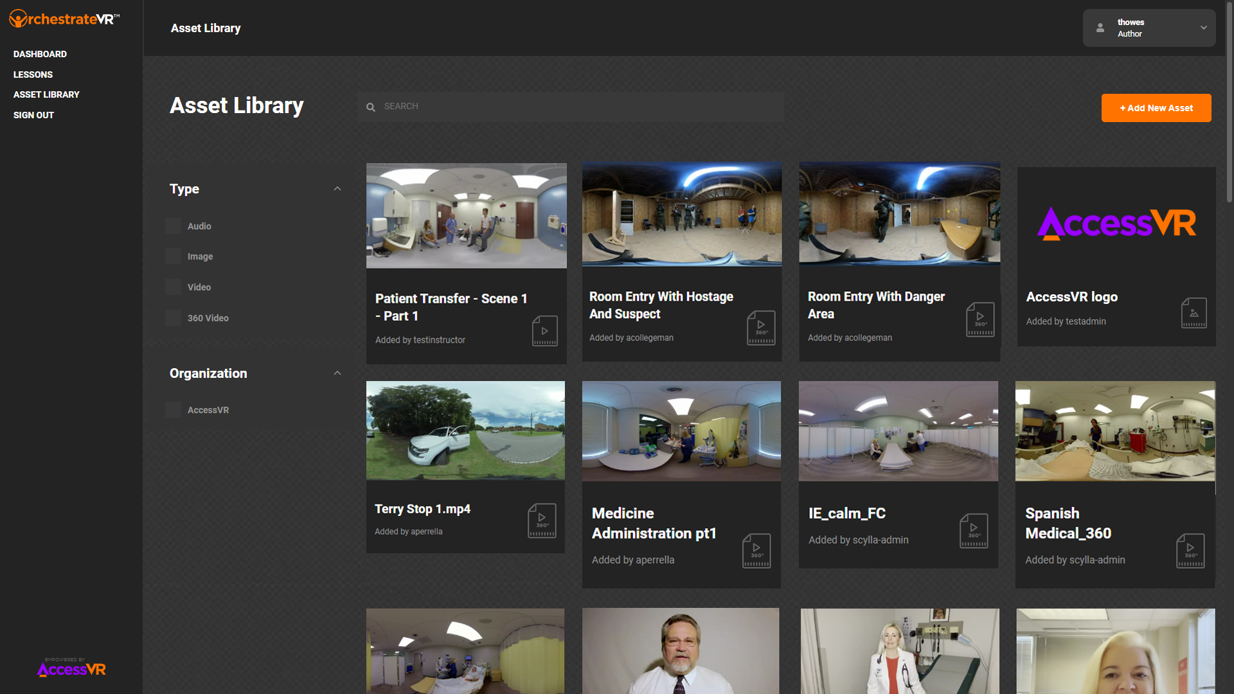Click 360 icon on Medicine Administration pt1 card
This screenshot has width=1234, height=694.
(x=756, y=551)
